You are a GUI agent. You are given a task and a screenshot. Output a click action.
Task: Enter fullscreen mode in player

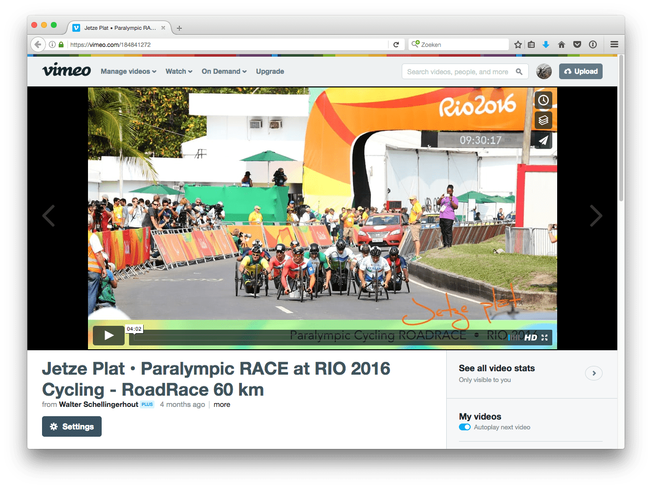(544, 338)
